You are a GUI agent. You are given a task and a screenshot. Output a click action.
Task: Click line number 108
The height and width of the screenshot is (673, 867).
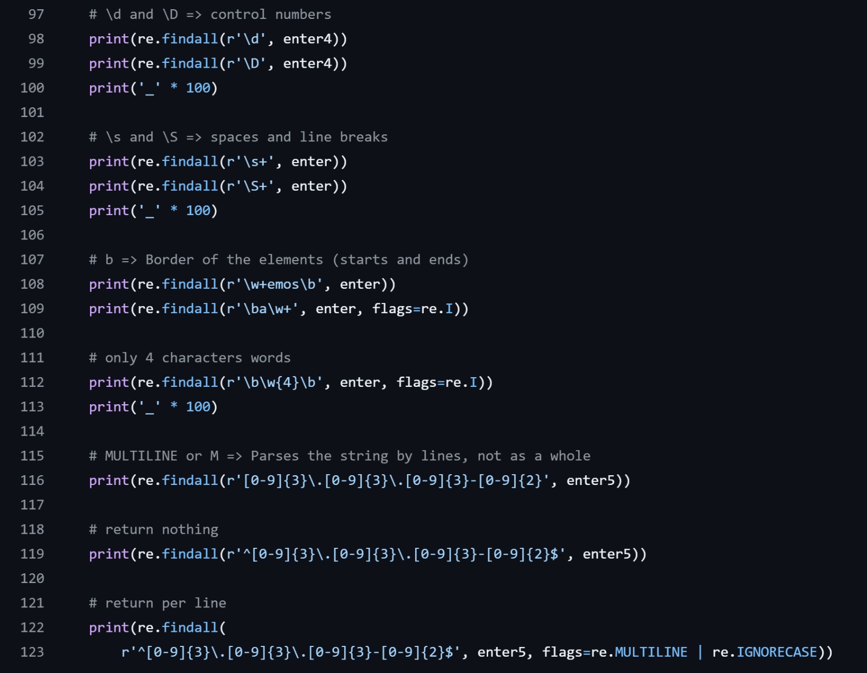[x=32, y=284]
